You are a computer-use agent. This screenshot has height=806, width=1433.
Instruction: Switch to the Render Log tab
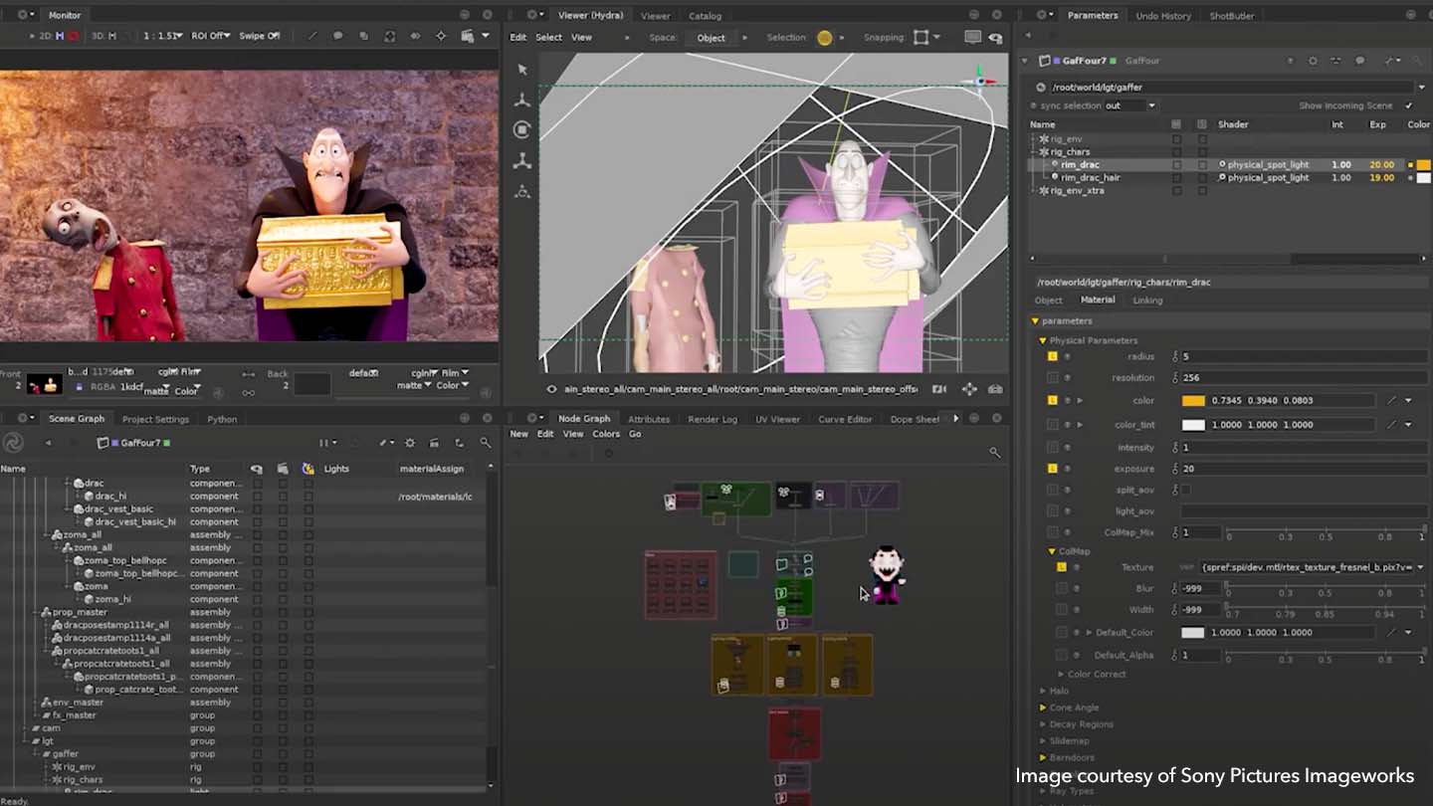point(713,419)
